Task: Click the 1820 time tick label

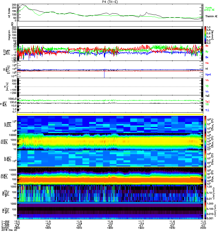Action: pos(48,228)
